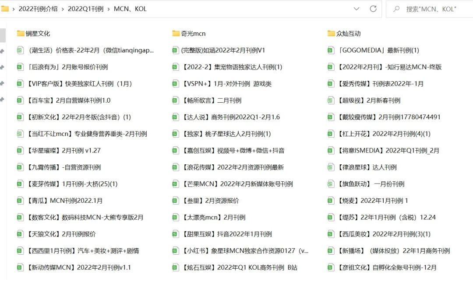Select the file 【太漂亮mcn】2月刊例

[x=209, y=217]
